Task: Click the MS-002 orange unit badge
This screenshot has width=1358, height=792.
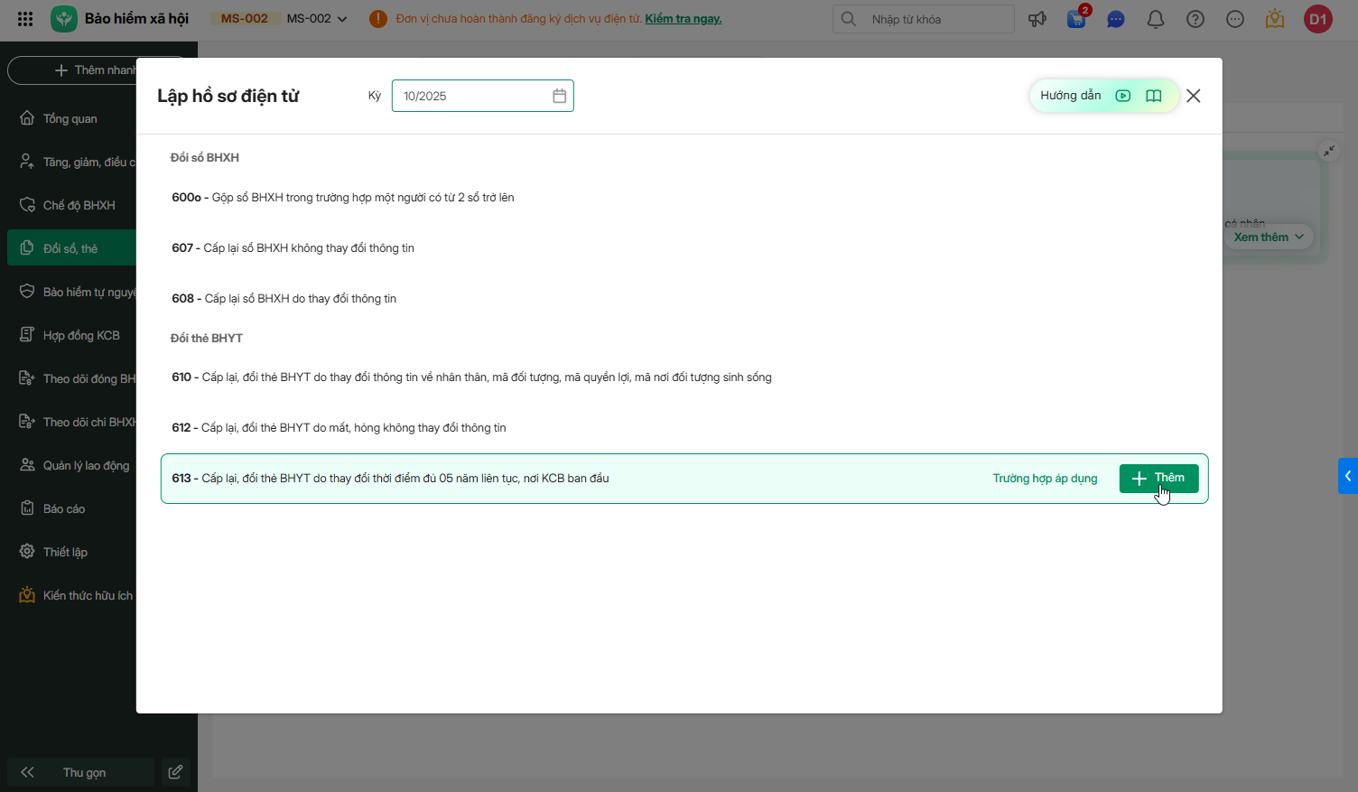Action: [245, 19]
